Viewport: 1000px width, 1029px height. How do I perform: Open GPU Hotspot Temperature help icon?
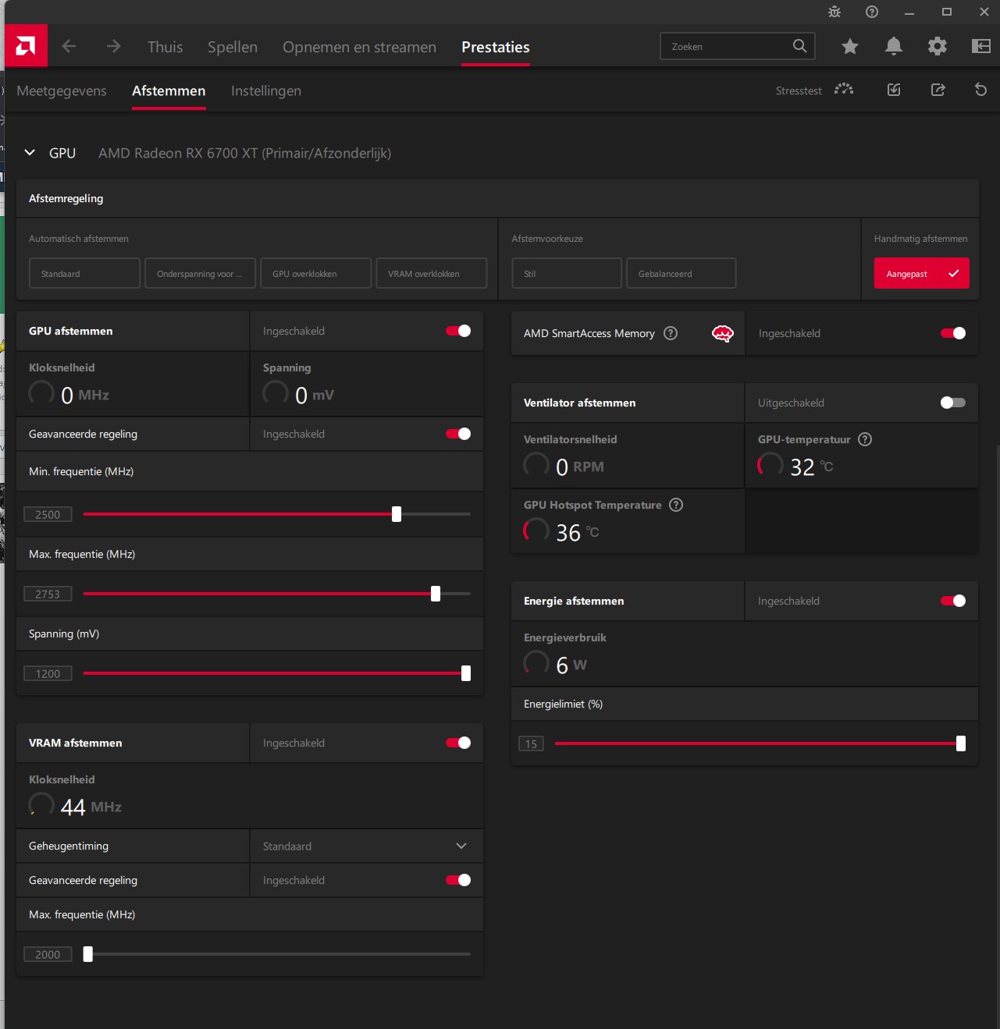(x=676, y=505)
